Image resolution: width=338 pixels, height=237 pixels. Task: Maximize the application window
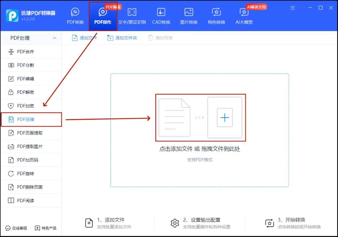(321, 8)
